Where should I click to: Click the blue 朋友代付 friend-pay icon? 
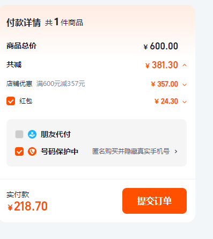pyautogui.click(x=32, y=134)
